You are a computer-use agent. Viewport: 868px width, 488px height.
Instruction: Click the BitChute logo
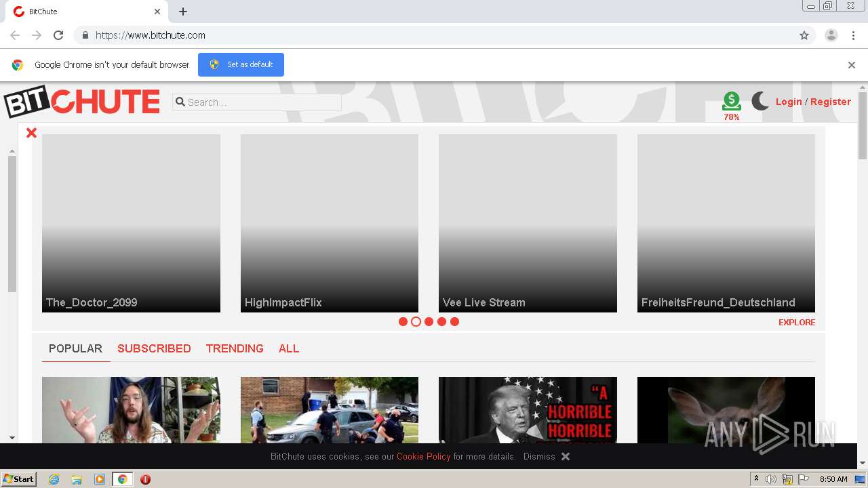82,102
